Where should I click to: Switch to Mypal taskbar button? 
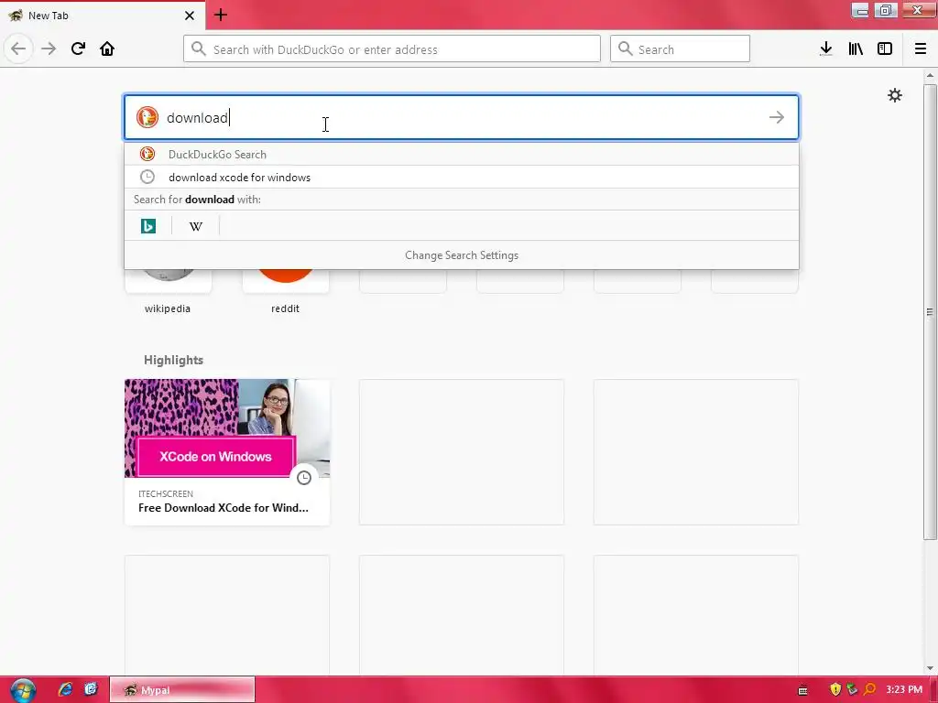[182, 690]
